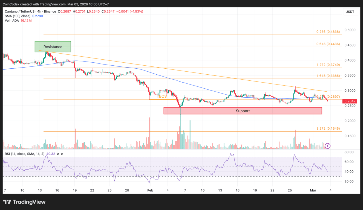Click the 0.618 (0.4436) Fibonacci label
363x210 pixels.
click(x=327, y=44)
